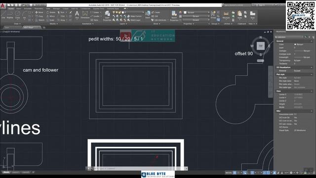This screenshot has height=178, width=316.
Task: Open workspace switching gear in status bar
Action: tap(291, 173)
